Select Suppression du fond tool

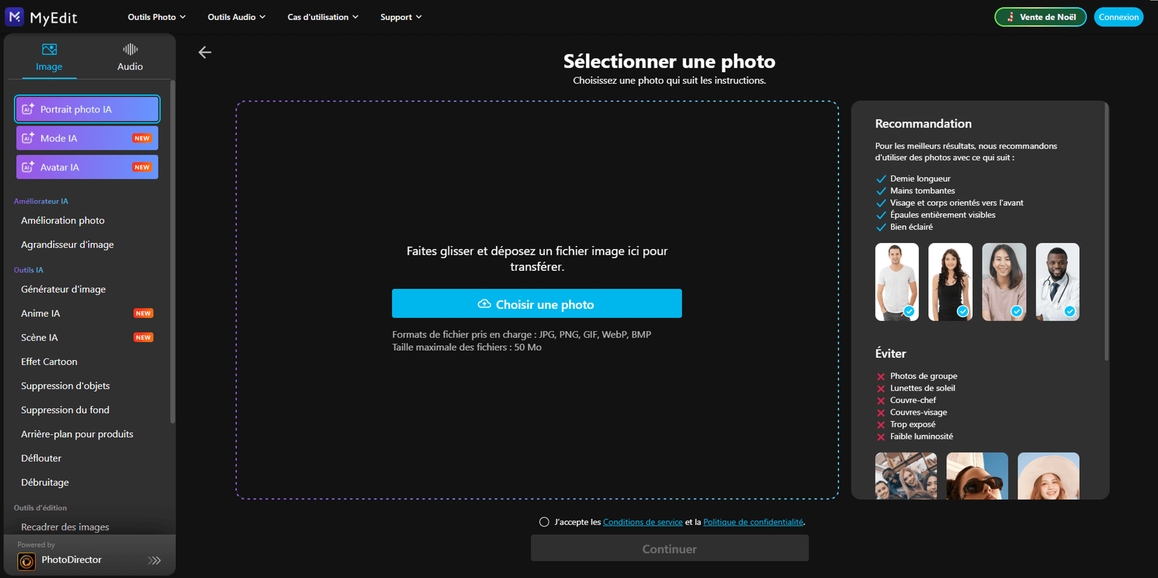[x=65, y=410]
